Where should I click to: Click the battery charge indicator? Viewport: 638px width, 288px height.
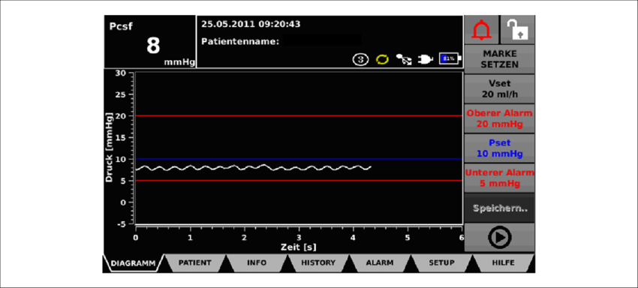click(x=450, y=59)
